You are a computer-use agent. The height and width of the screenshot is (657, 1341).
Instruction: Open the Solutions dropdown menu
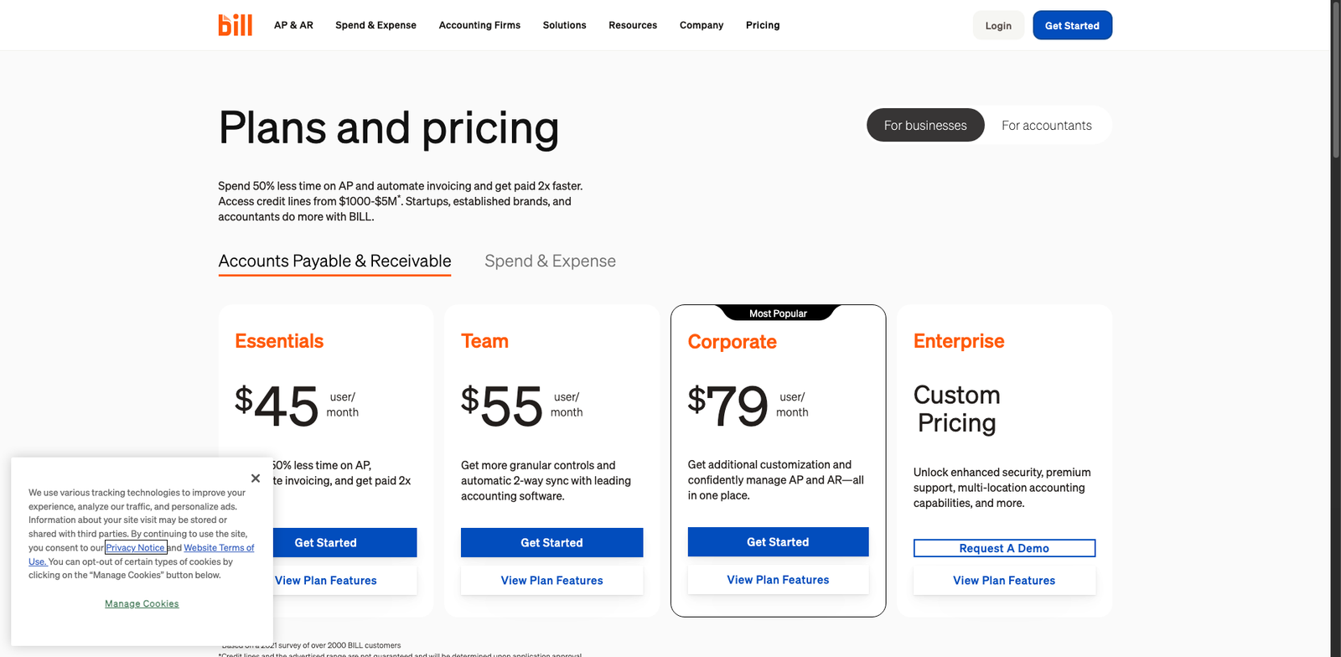click(x=564, y=25)
